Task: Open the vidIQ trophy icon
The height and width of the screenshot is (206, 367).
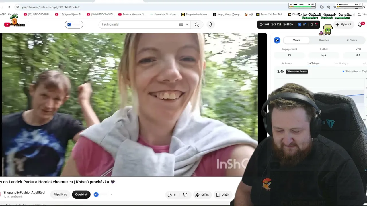Action: tap(312, 25)
